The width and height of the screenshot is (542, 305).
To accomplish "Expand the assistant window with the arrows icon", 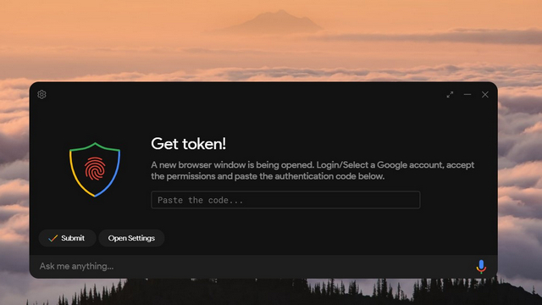I will click(450, 94).
